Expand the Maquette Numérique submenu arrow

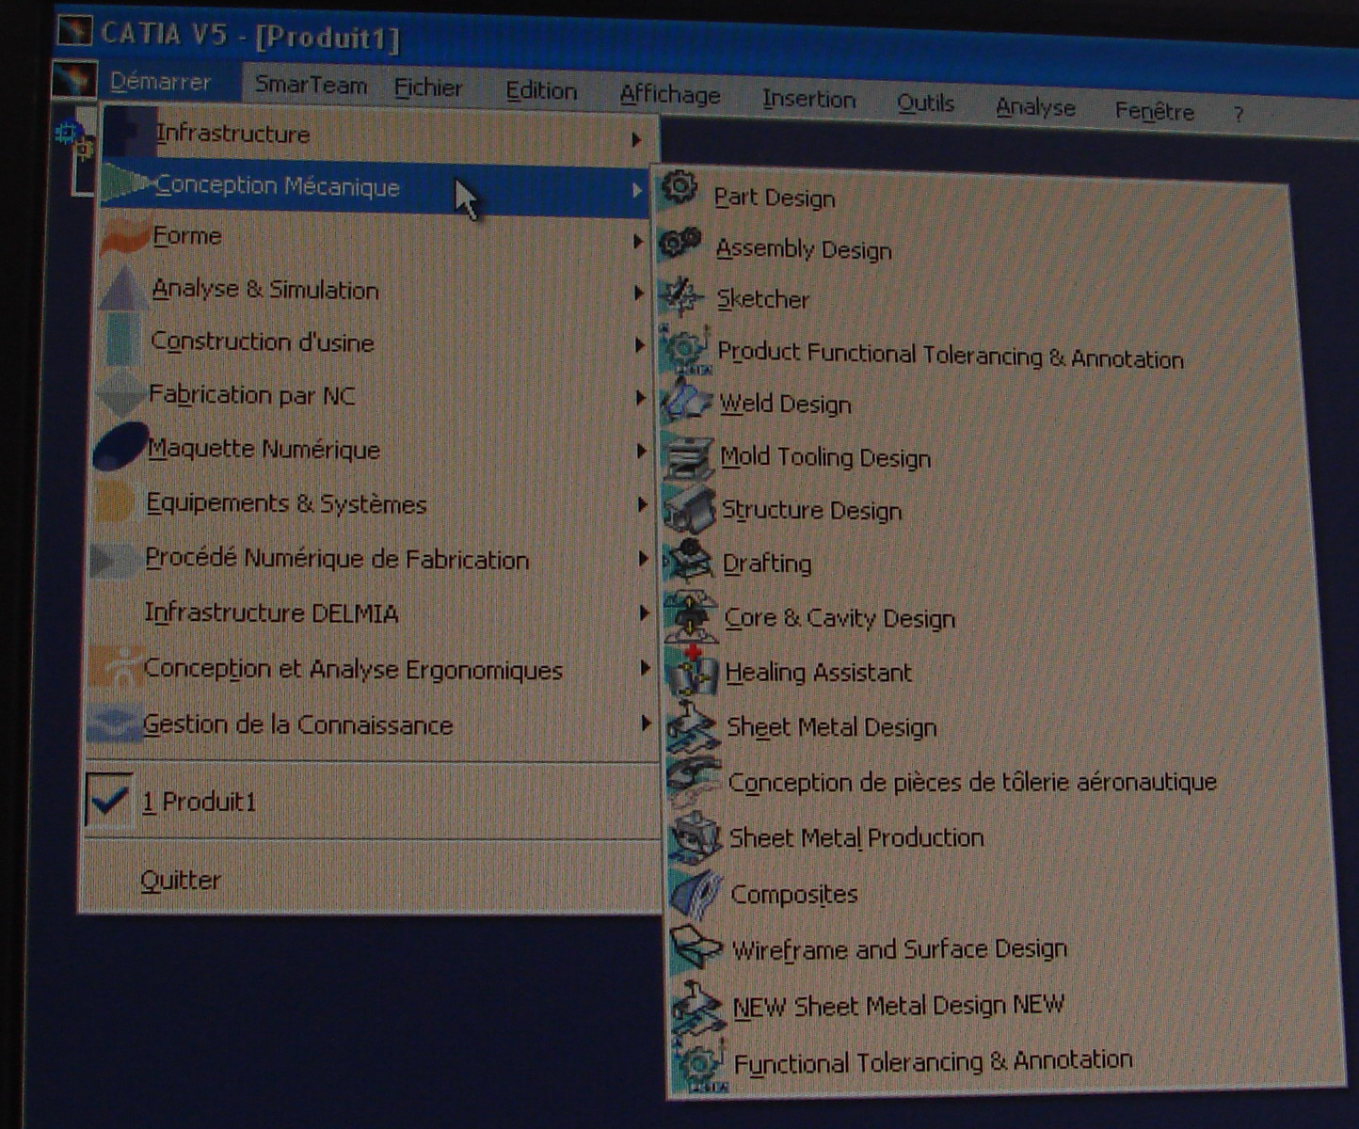coord(641,452)
